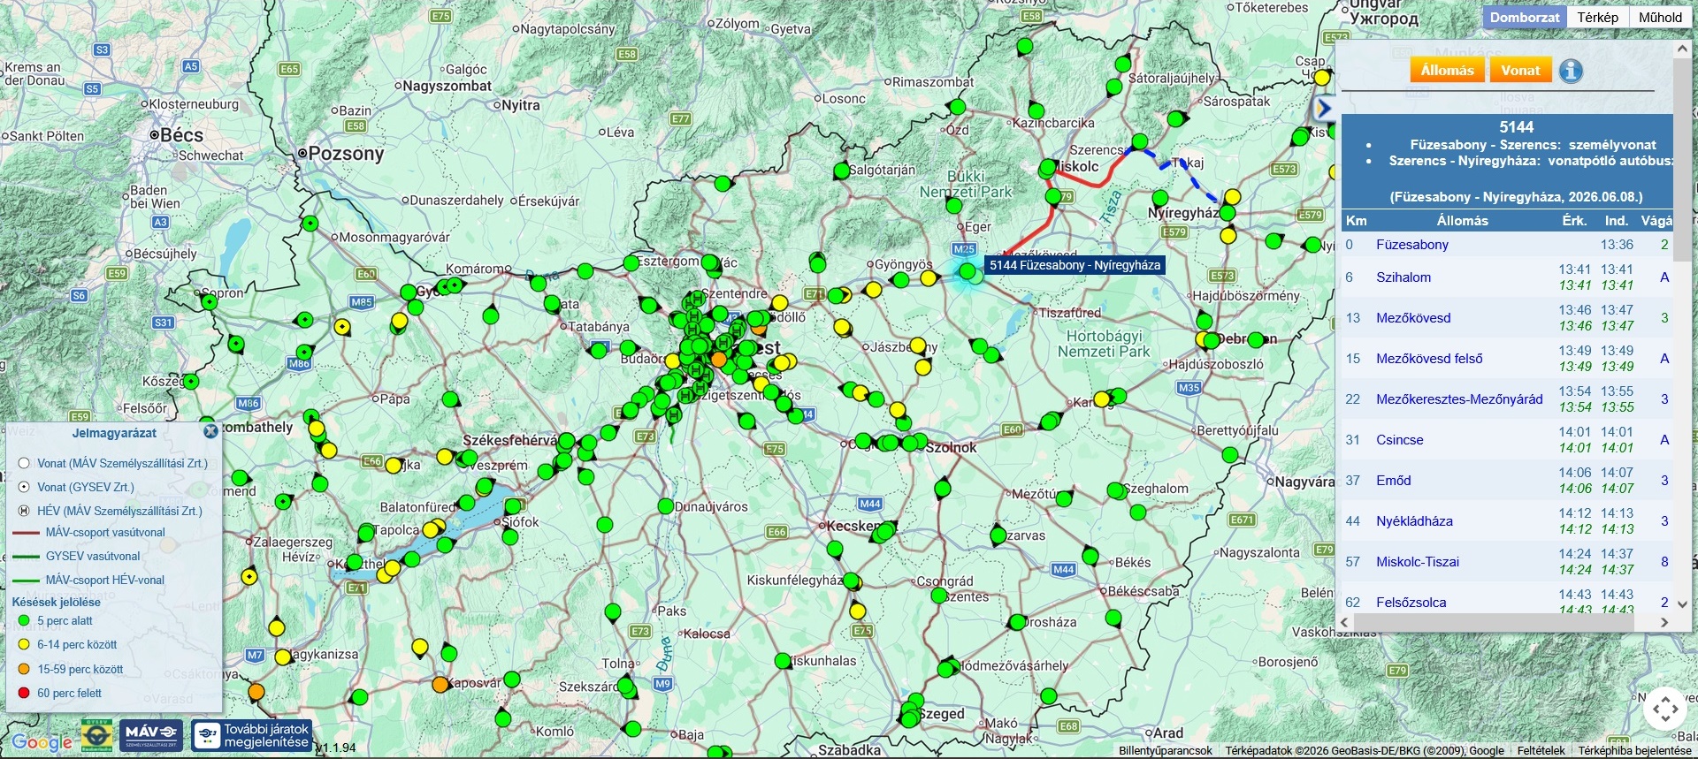Open Nyékládháza station link
This screenshot has width=1698, height=759.
click(1414, 521)
